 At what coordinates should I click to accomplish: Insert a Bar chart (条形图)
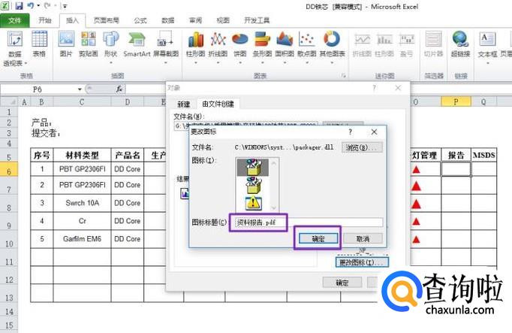pos(262,47)
